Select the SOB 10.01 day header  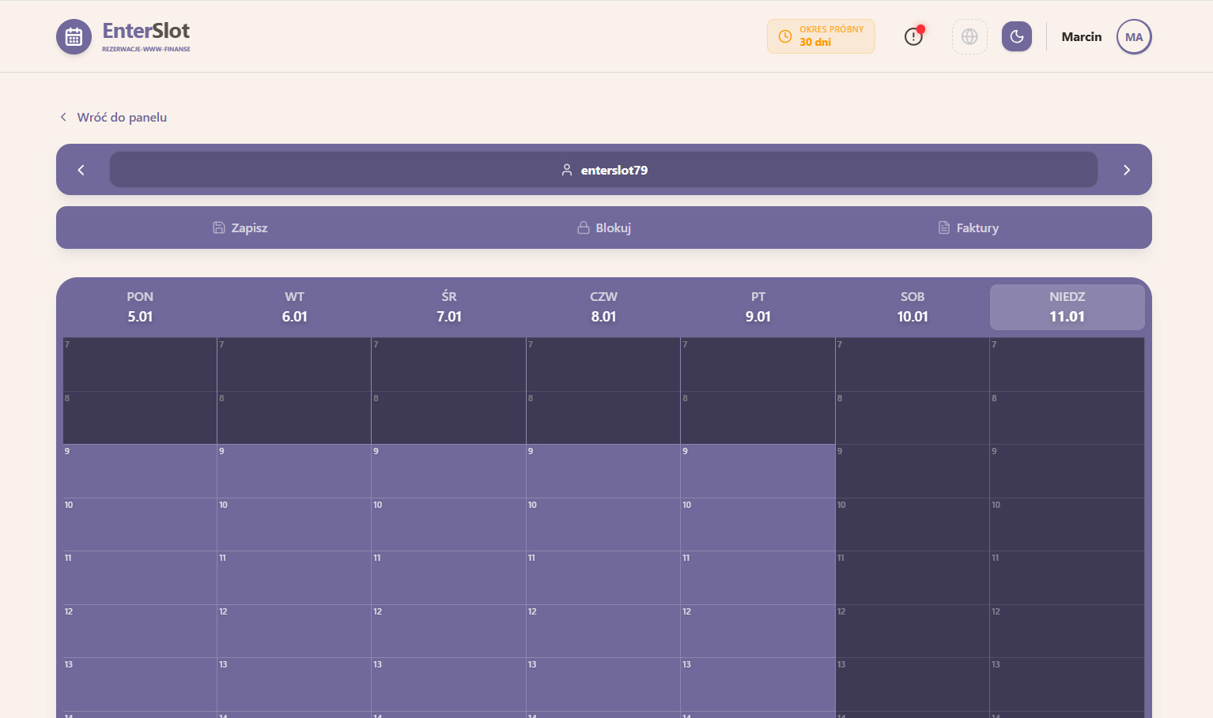(913, 307)
